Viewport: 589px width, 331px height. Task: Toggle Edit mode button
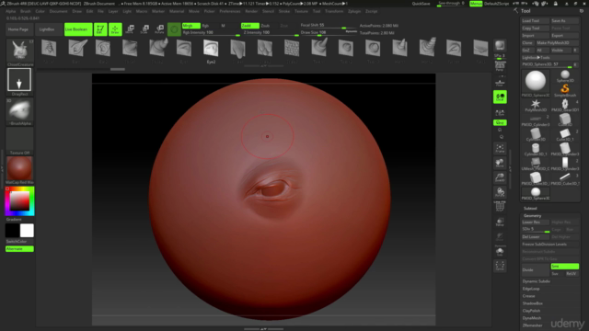point(100,29)
